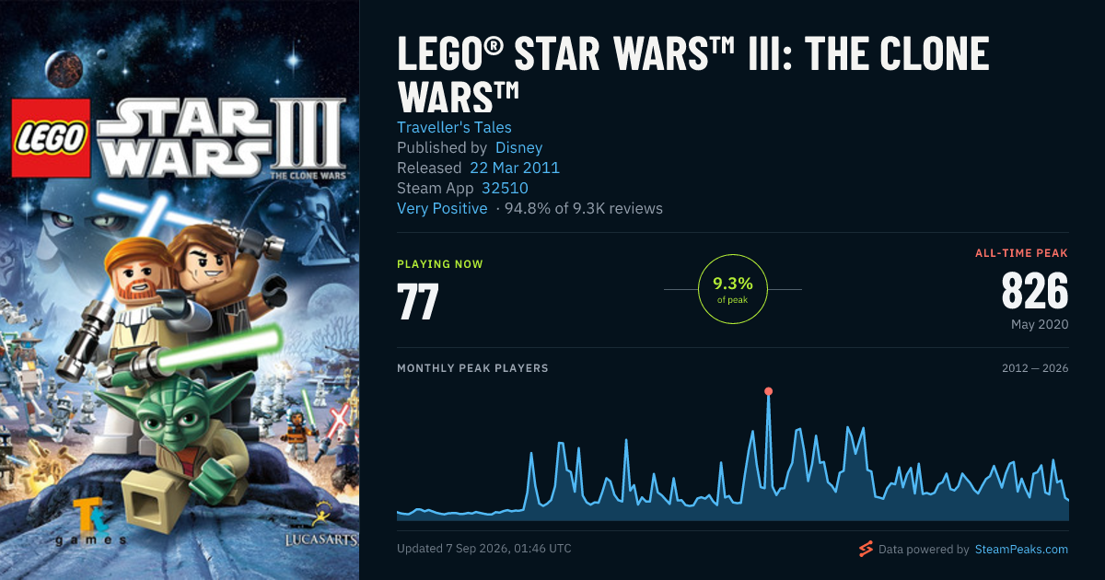The width and height of the screenshot is (1105, 580).
Task: Click the release date 22 Mar 2011
Action: [515, 168]
